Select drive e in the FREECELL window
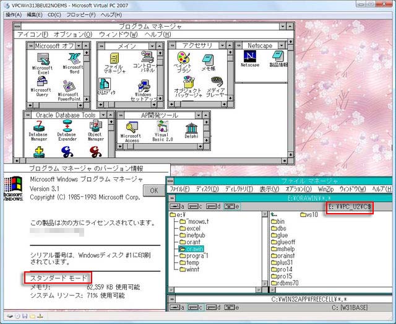The height and width of the screenshot is (324, 396). point(231,307)
